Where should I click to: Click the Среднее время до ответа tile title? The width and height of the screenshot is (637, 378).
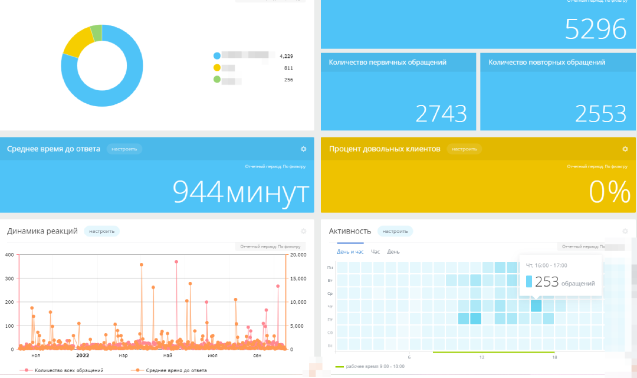click(53, 149)
